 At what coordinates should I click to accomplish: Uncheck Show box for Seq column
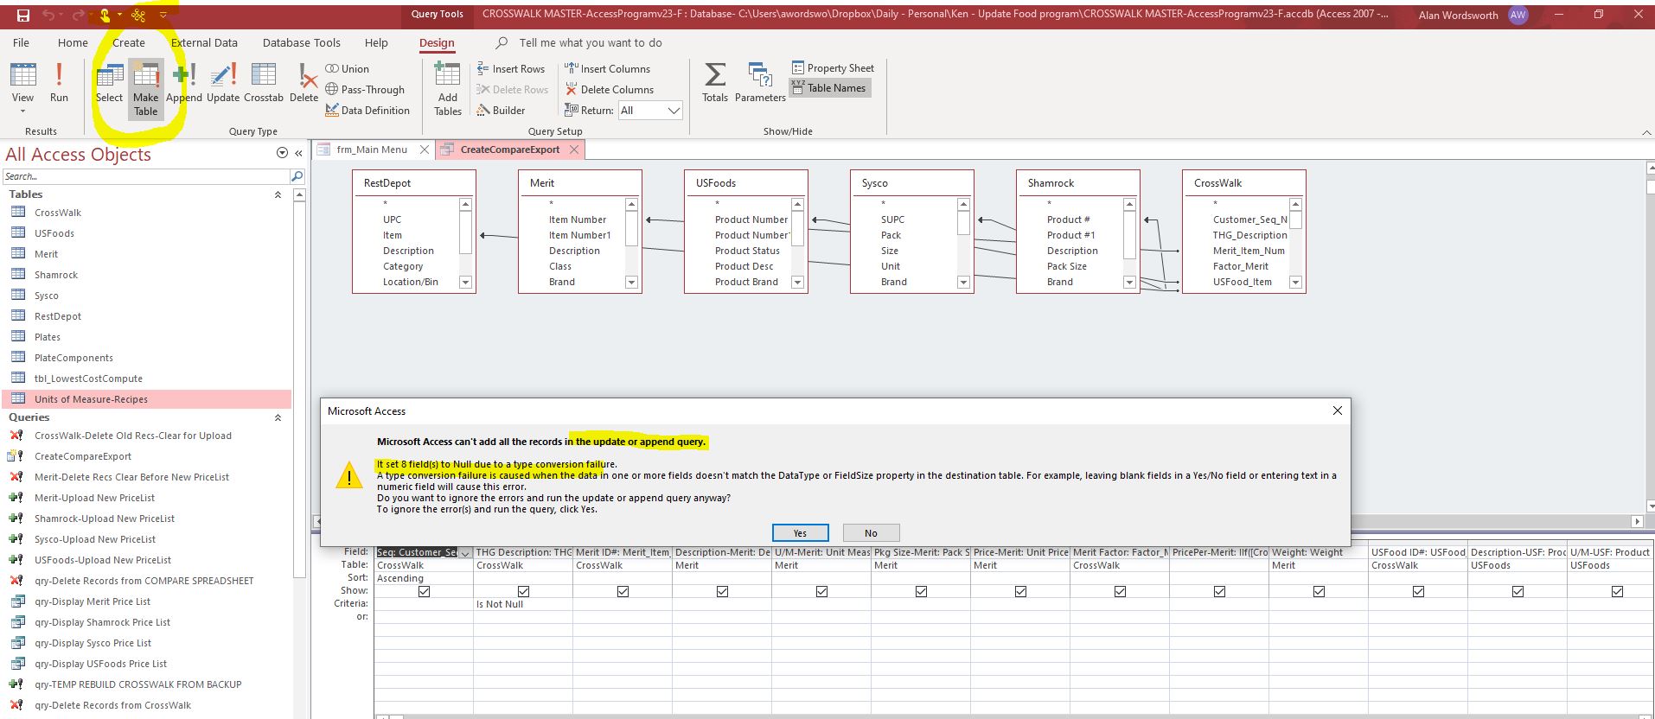tap(424, 592)
